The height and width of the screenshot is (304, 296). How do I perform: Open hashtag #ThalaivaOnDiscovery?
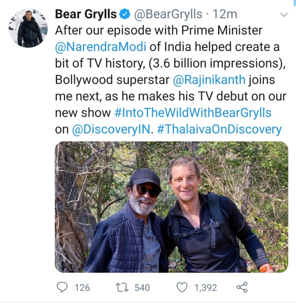(219, 129)
